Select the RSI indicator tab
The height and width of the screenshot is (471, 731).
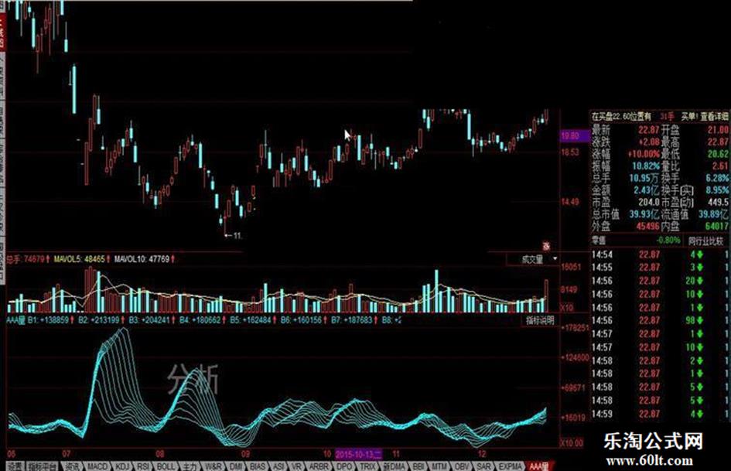pos(143,466)
